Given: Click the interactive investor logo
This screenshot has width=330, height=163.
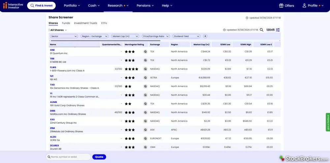Looking at the screenshot, I should (x=13, y=6).
